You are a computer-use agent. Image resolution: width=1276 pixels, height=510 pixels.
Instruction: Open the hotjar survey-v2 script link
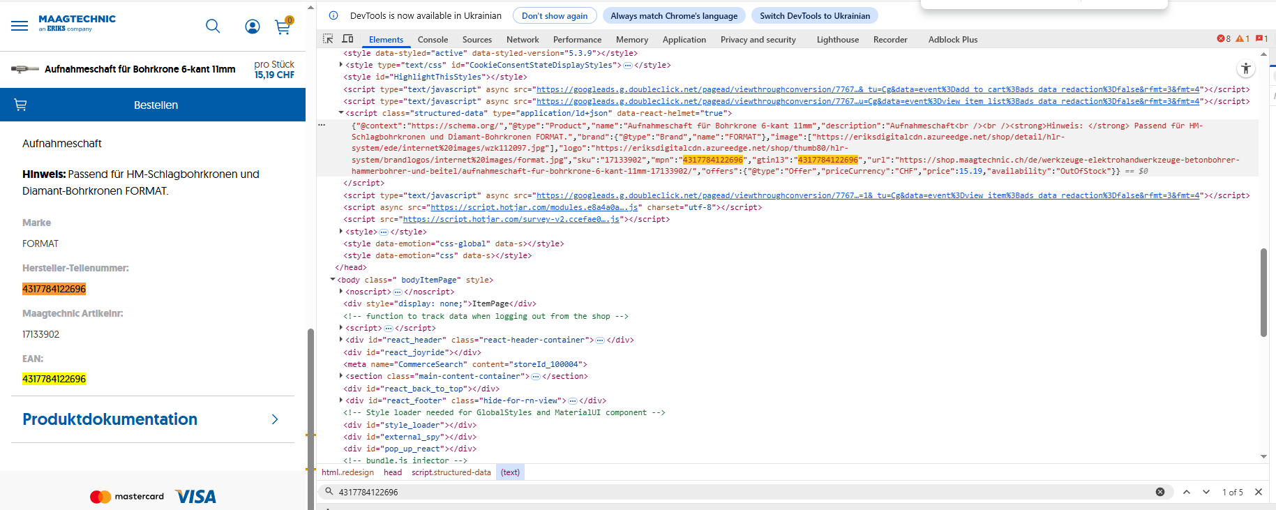coord(511,219)
